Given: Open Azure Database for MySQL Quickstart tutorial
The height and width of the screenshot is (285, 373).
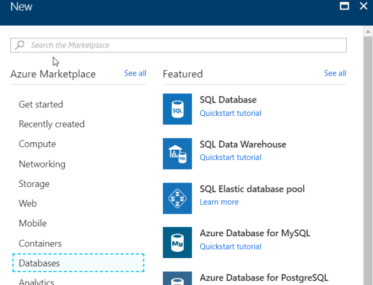Looking at the screenshot, I should (231, 247).
